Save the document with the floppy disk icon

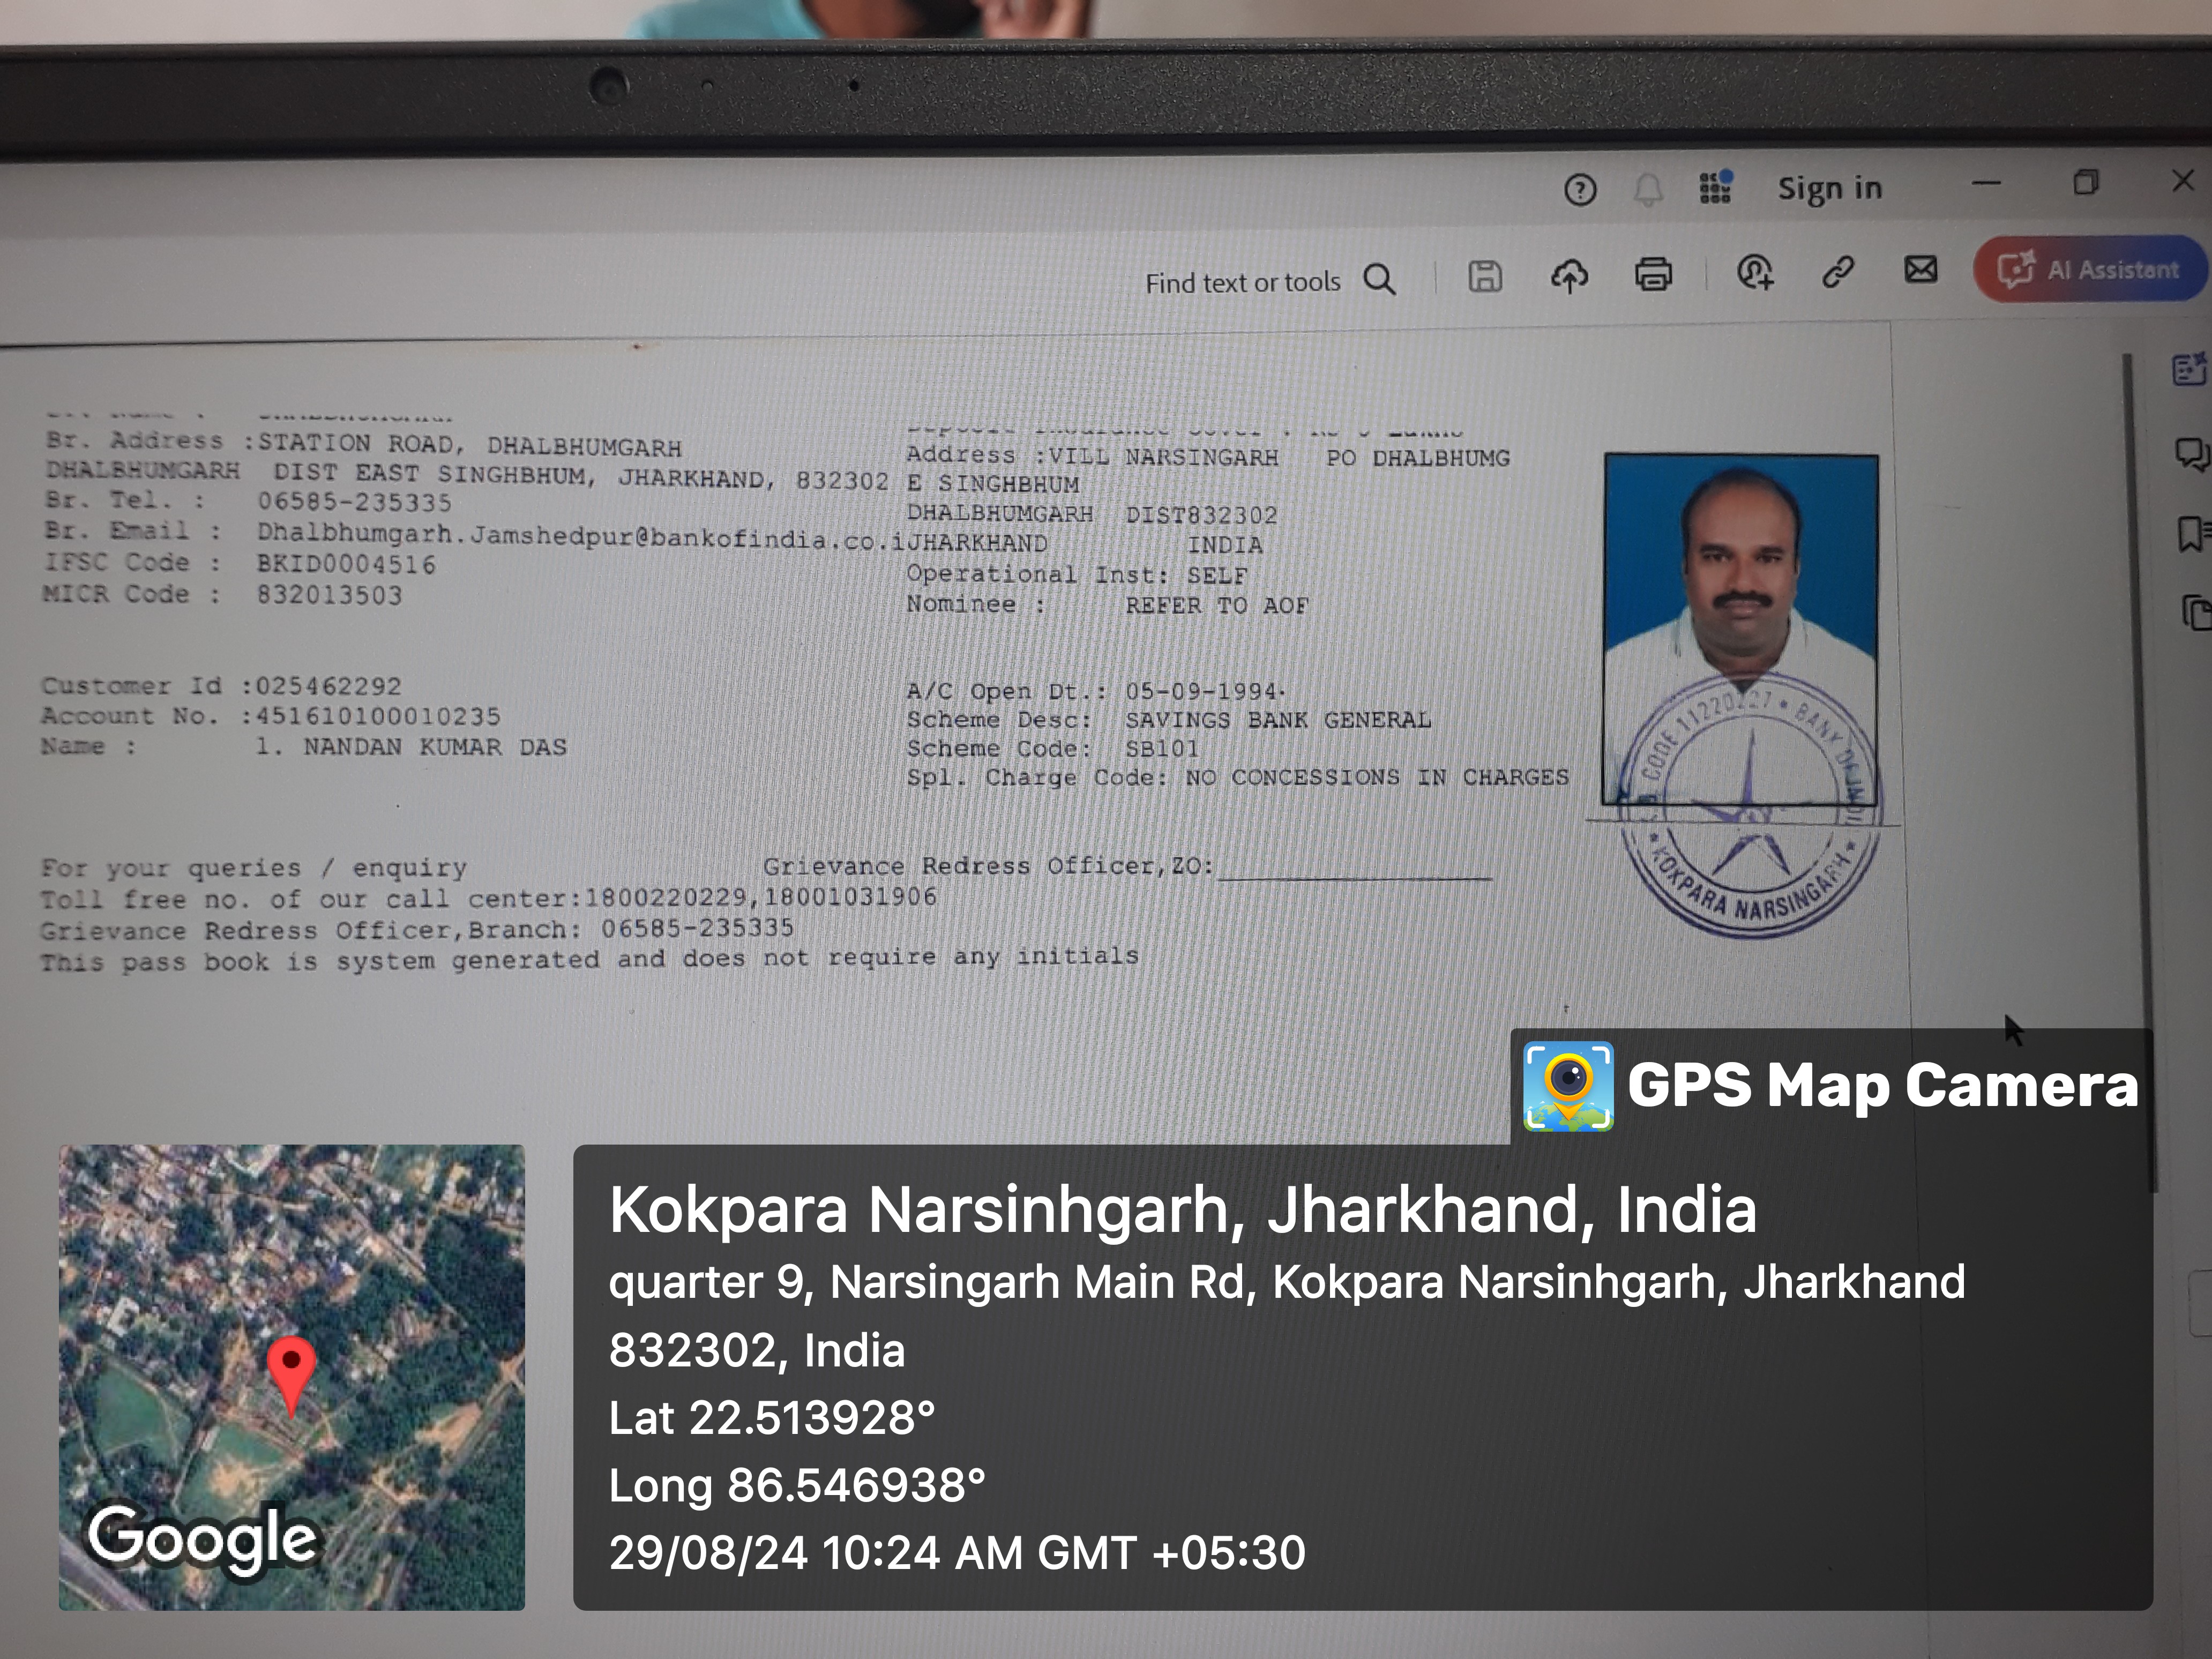(x=1485, y=276)
